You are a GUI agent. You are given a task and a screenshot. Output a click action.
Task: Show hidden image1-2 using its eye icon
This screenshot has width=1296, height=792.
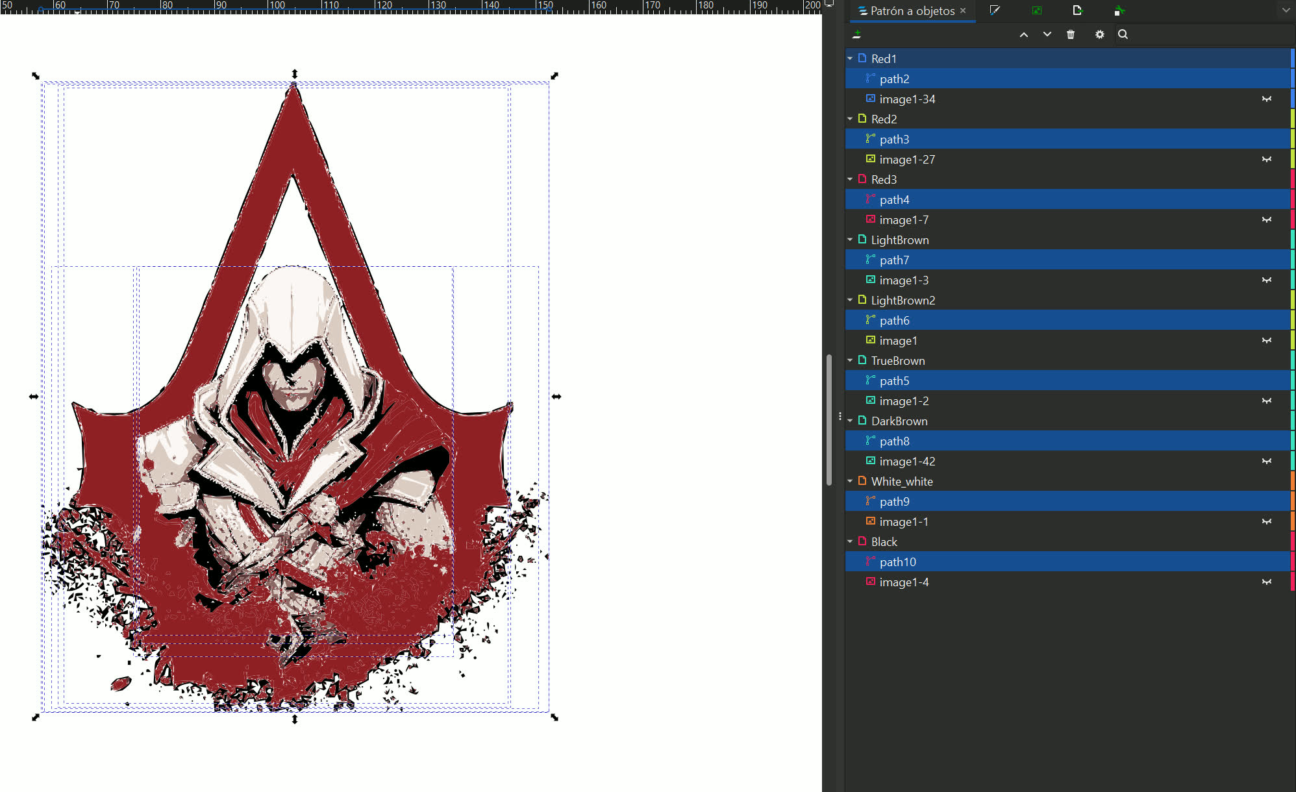[1266, 401]
